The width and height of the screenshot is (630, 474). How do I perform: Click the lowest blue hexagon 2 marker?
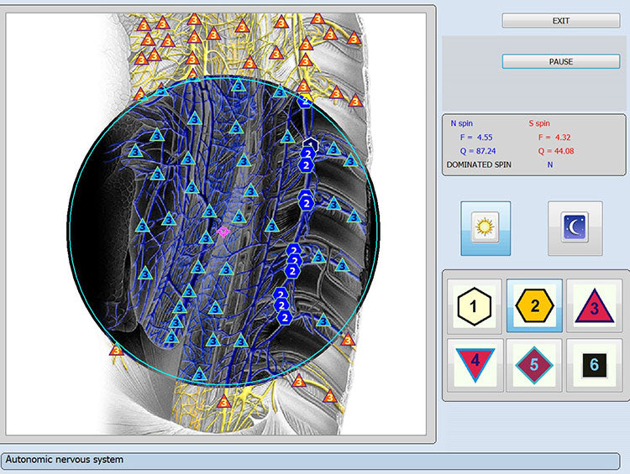pyautogui.click(x=285, y=318)
